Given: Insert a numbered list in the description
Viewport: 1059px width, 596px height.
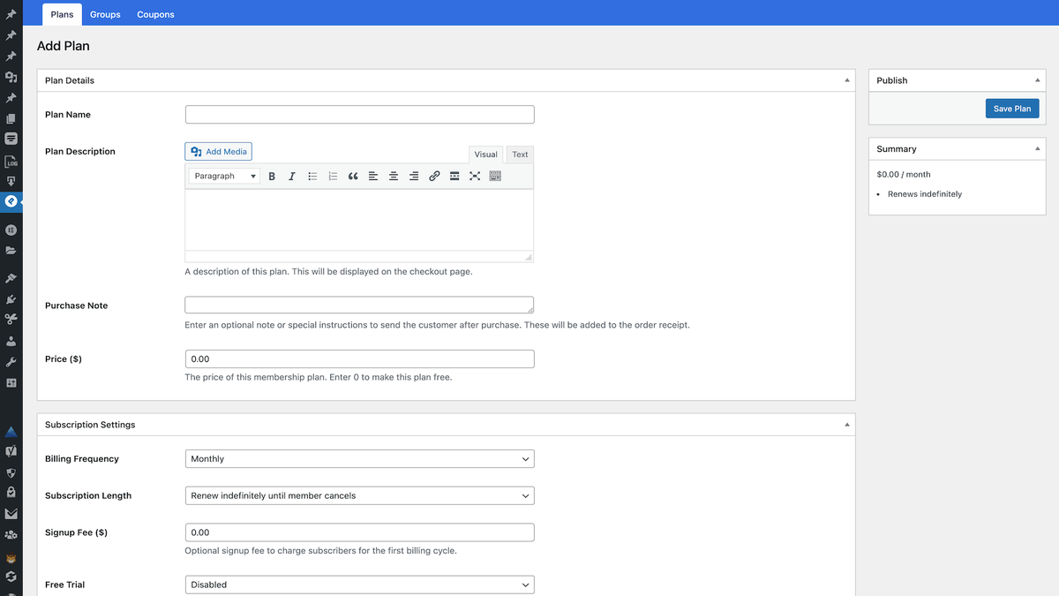Looking at the screenshot, I should [x=333, y=176].
